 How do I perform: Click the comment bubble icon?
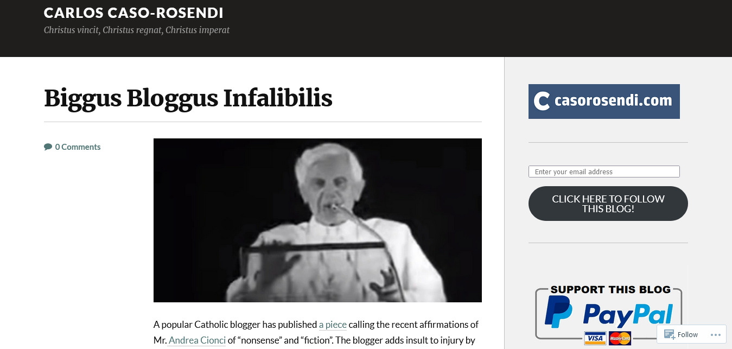48,147
